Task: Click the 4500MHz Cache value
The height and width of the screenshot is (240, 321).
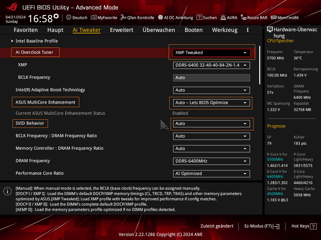Action: pyautogui.click(x=275, y=194)
